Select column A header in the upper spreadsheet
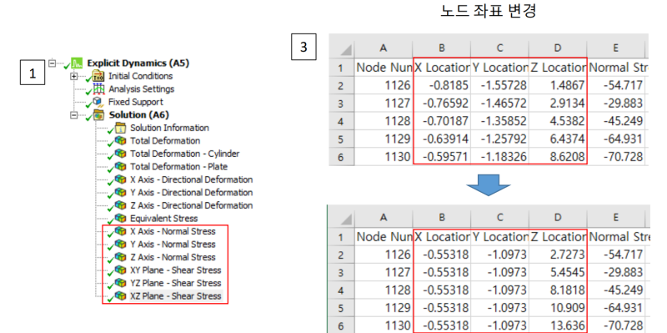The height and width of the screenshot is (333, 667). point(384,48)
